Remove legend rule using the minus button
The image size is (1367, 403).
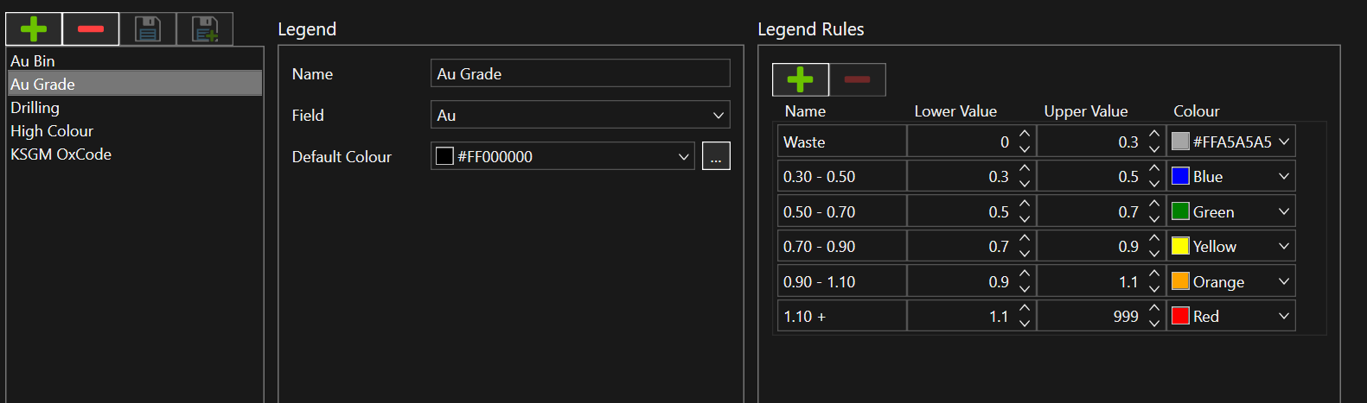click(857, 79)
